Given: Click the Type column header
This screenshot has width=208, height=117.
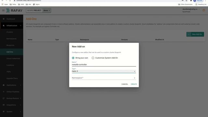Looking at the screenshot, I should tap(57, 40).
